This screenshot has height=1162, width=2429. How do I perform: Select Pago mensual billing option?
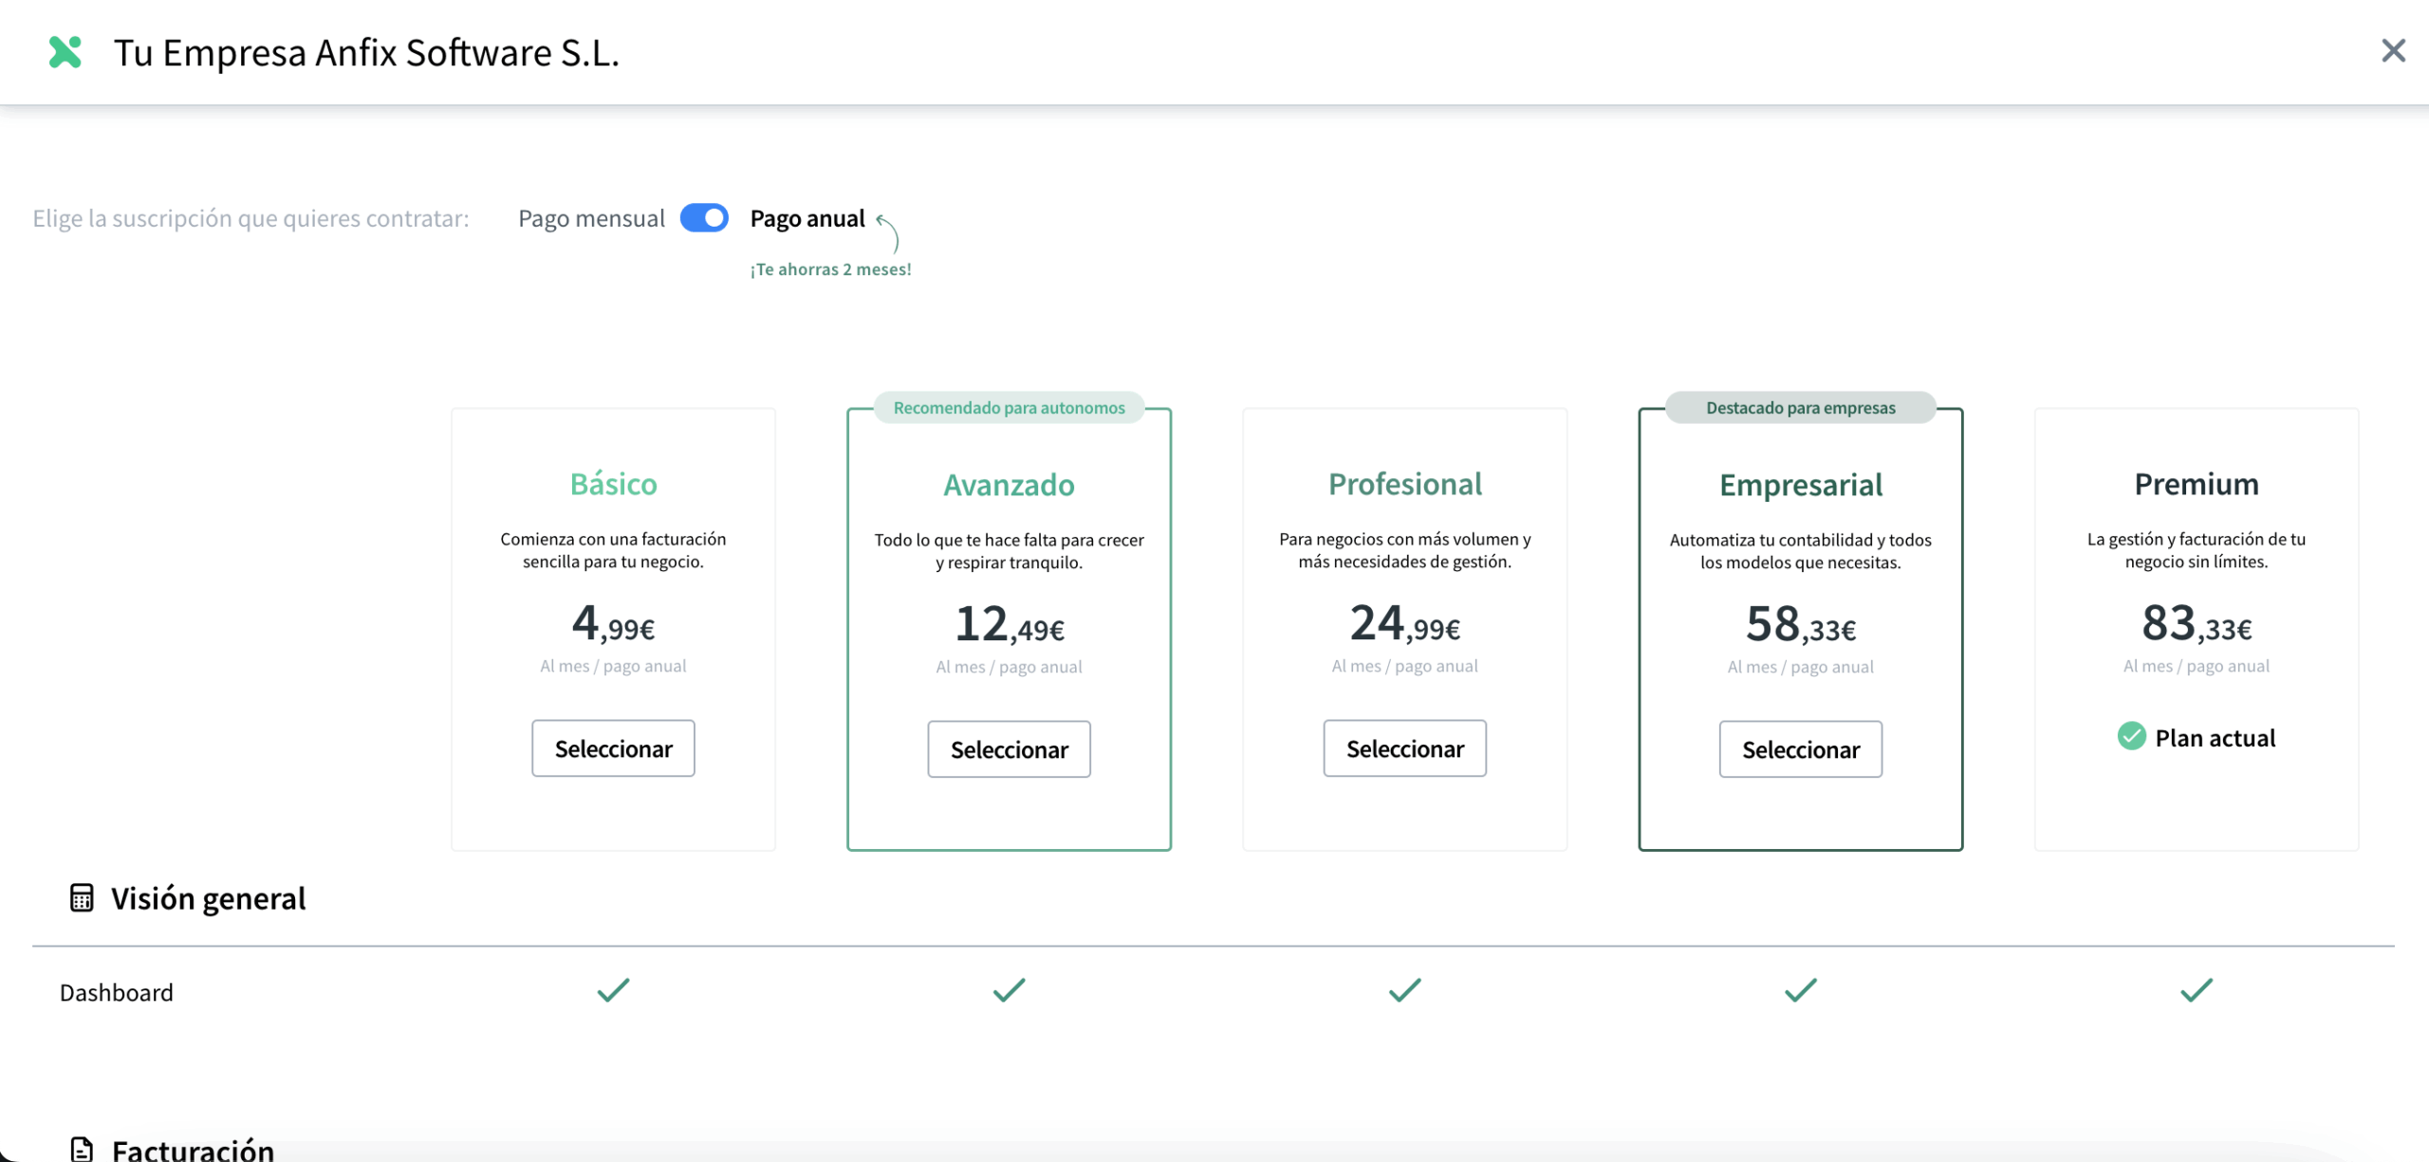click(591, 219)
